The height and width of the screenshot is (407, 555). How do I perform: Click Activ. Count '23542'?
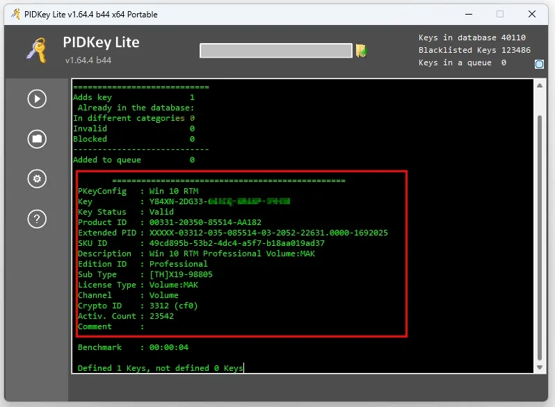click(161, 317)
